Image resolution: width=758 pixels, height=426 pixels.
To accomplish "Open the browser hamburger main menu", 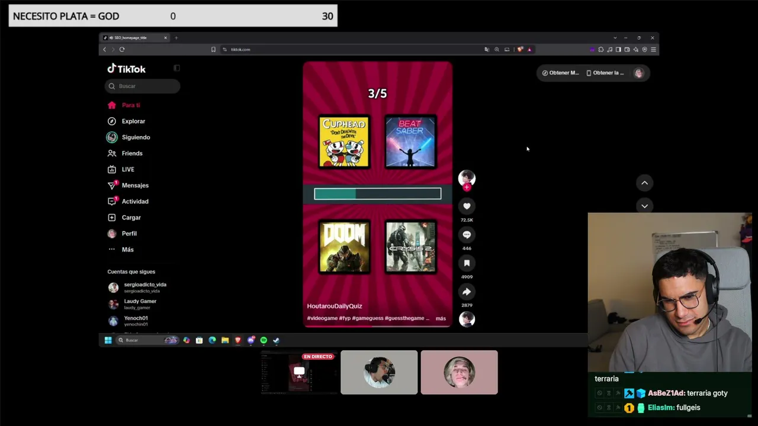I will click(x=653, y=49).
